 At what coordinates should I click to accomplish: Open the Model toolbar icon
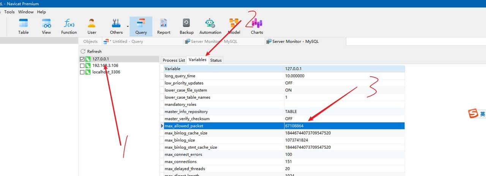pyautogui.click(x=234, y=26)
